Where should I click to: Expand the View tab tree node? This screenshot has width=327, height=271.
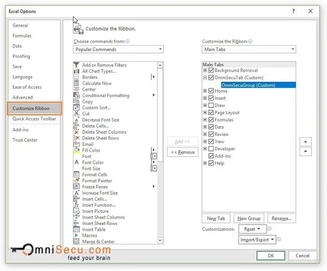tap(205, 141)
